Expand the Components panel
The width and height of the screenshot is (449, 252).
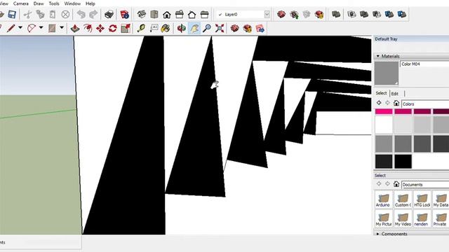point(378,234)
